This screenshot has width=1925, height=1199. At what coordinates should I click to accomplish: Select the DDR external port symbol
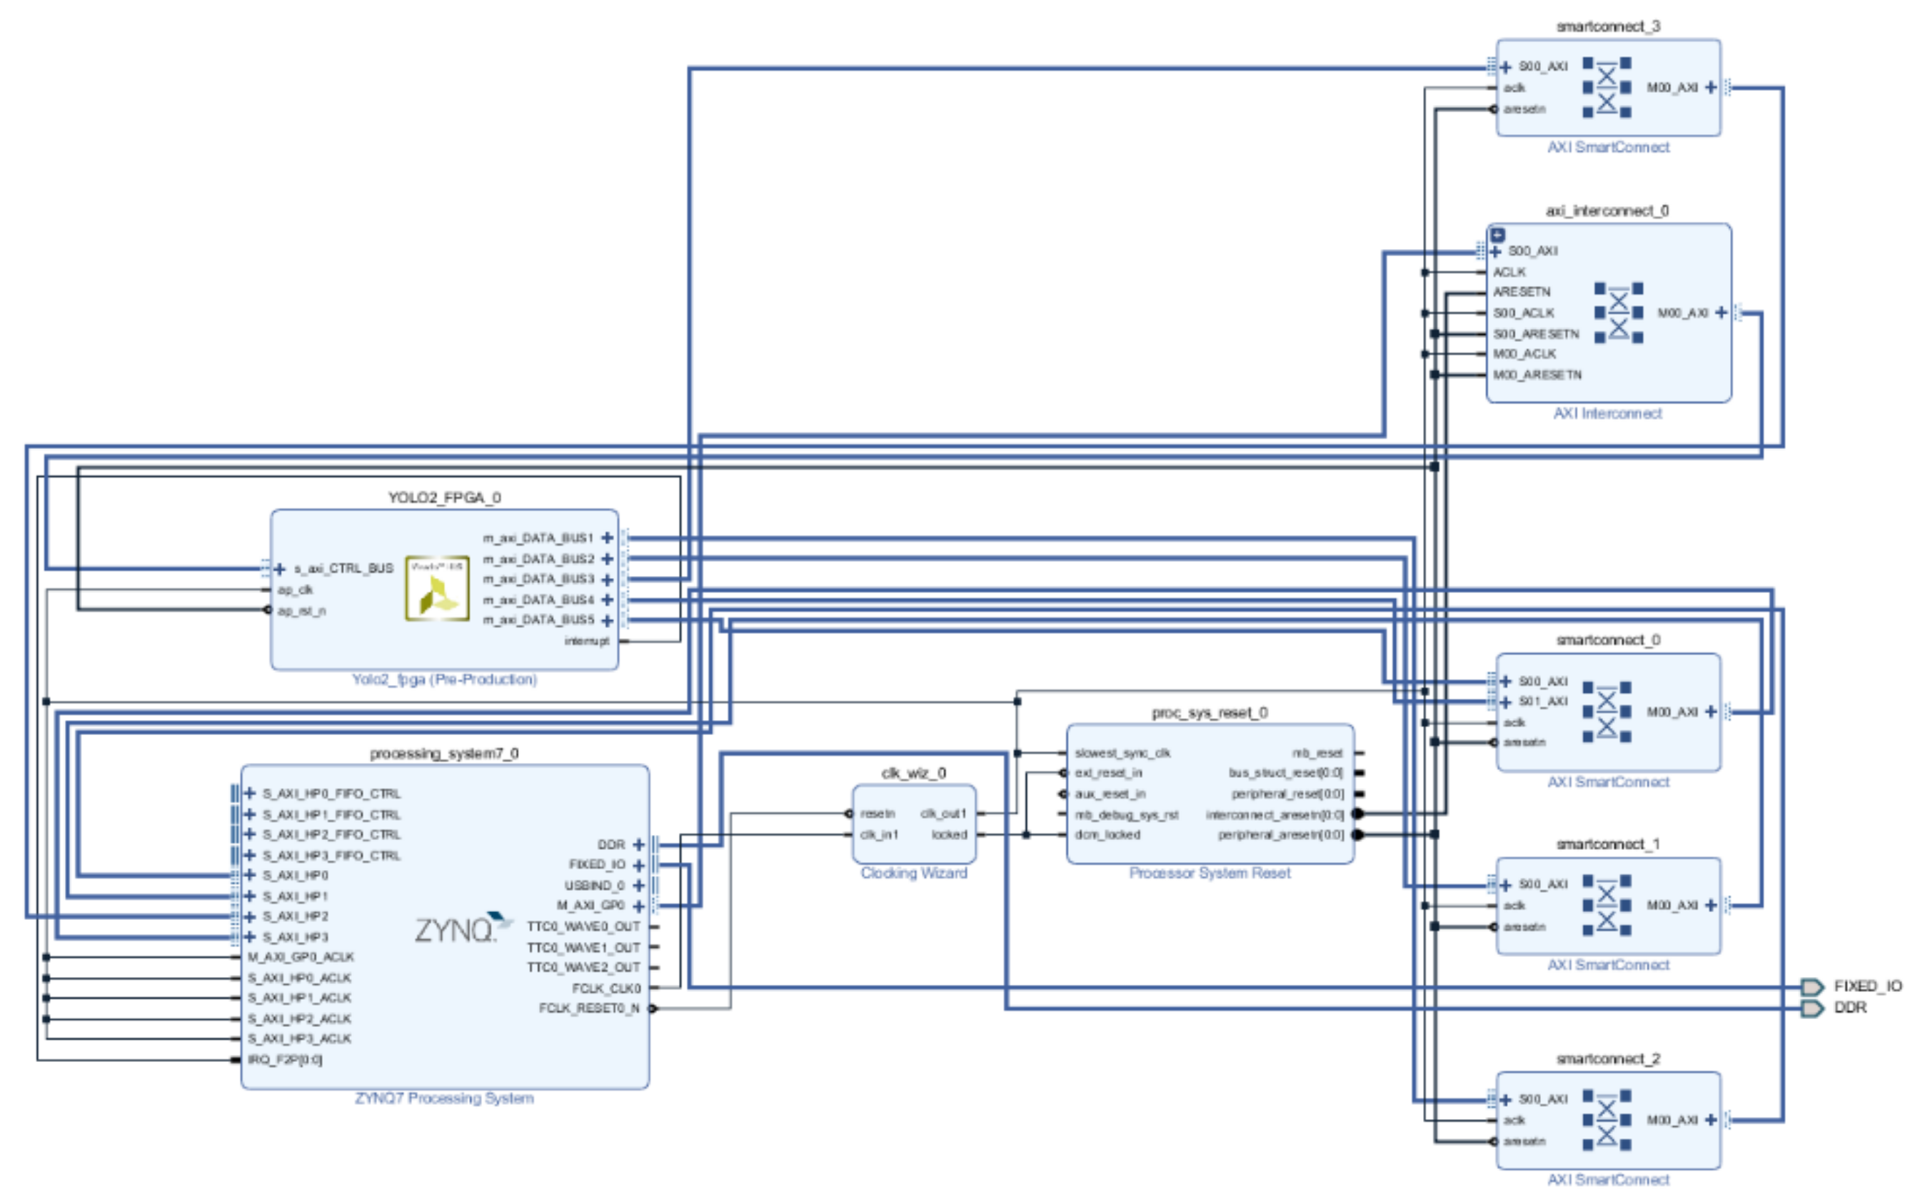[1811, 1008]
